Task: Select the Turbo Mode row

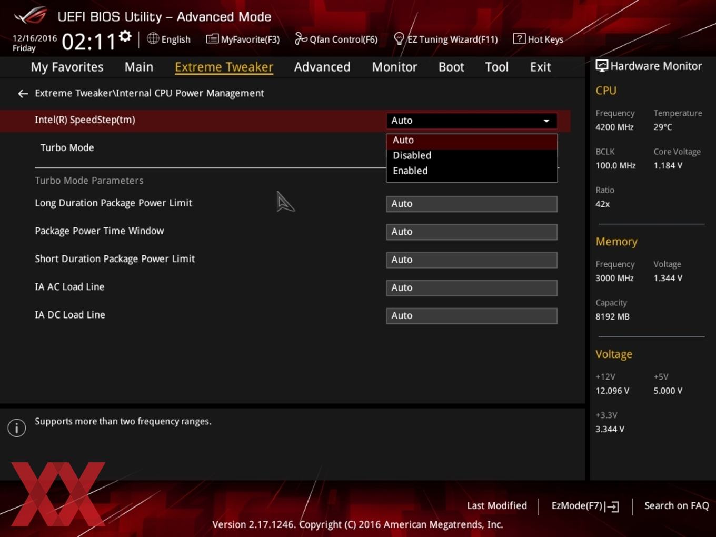Action: (x=67, y=148)
